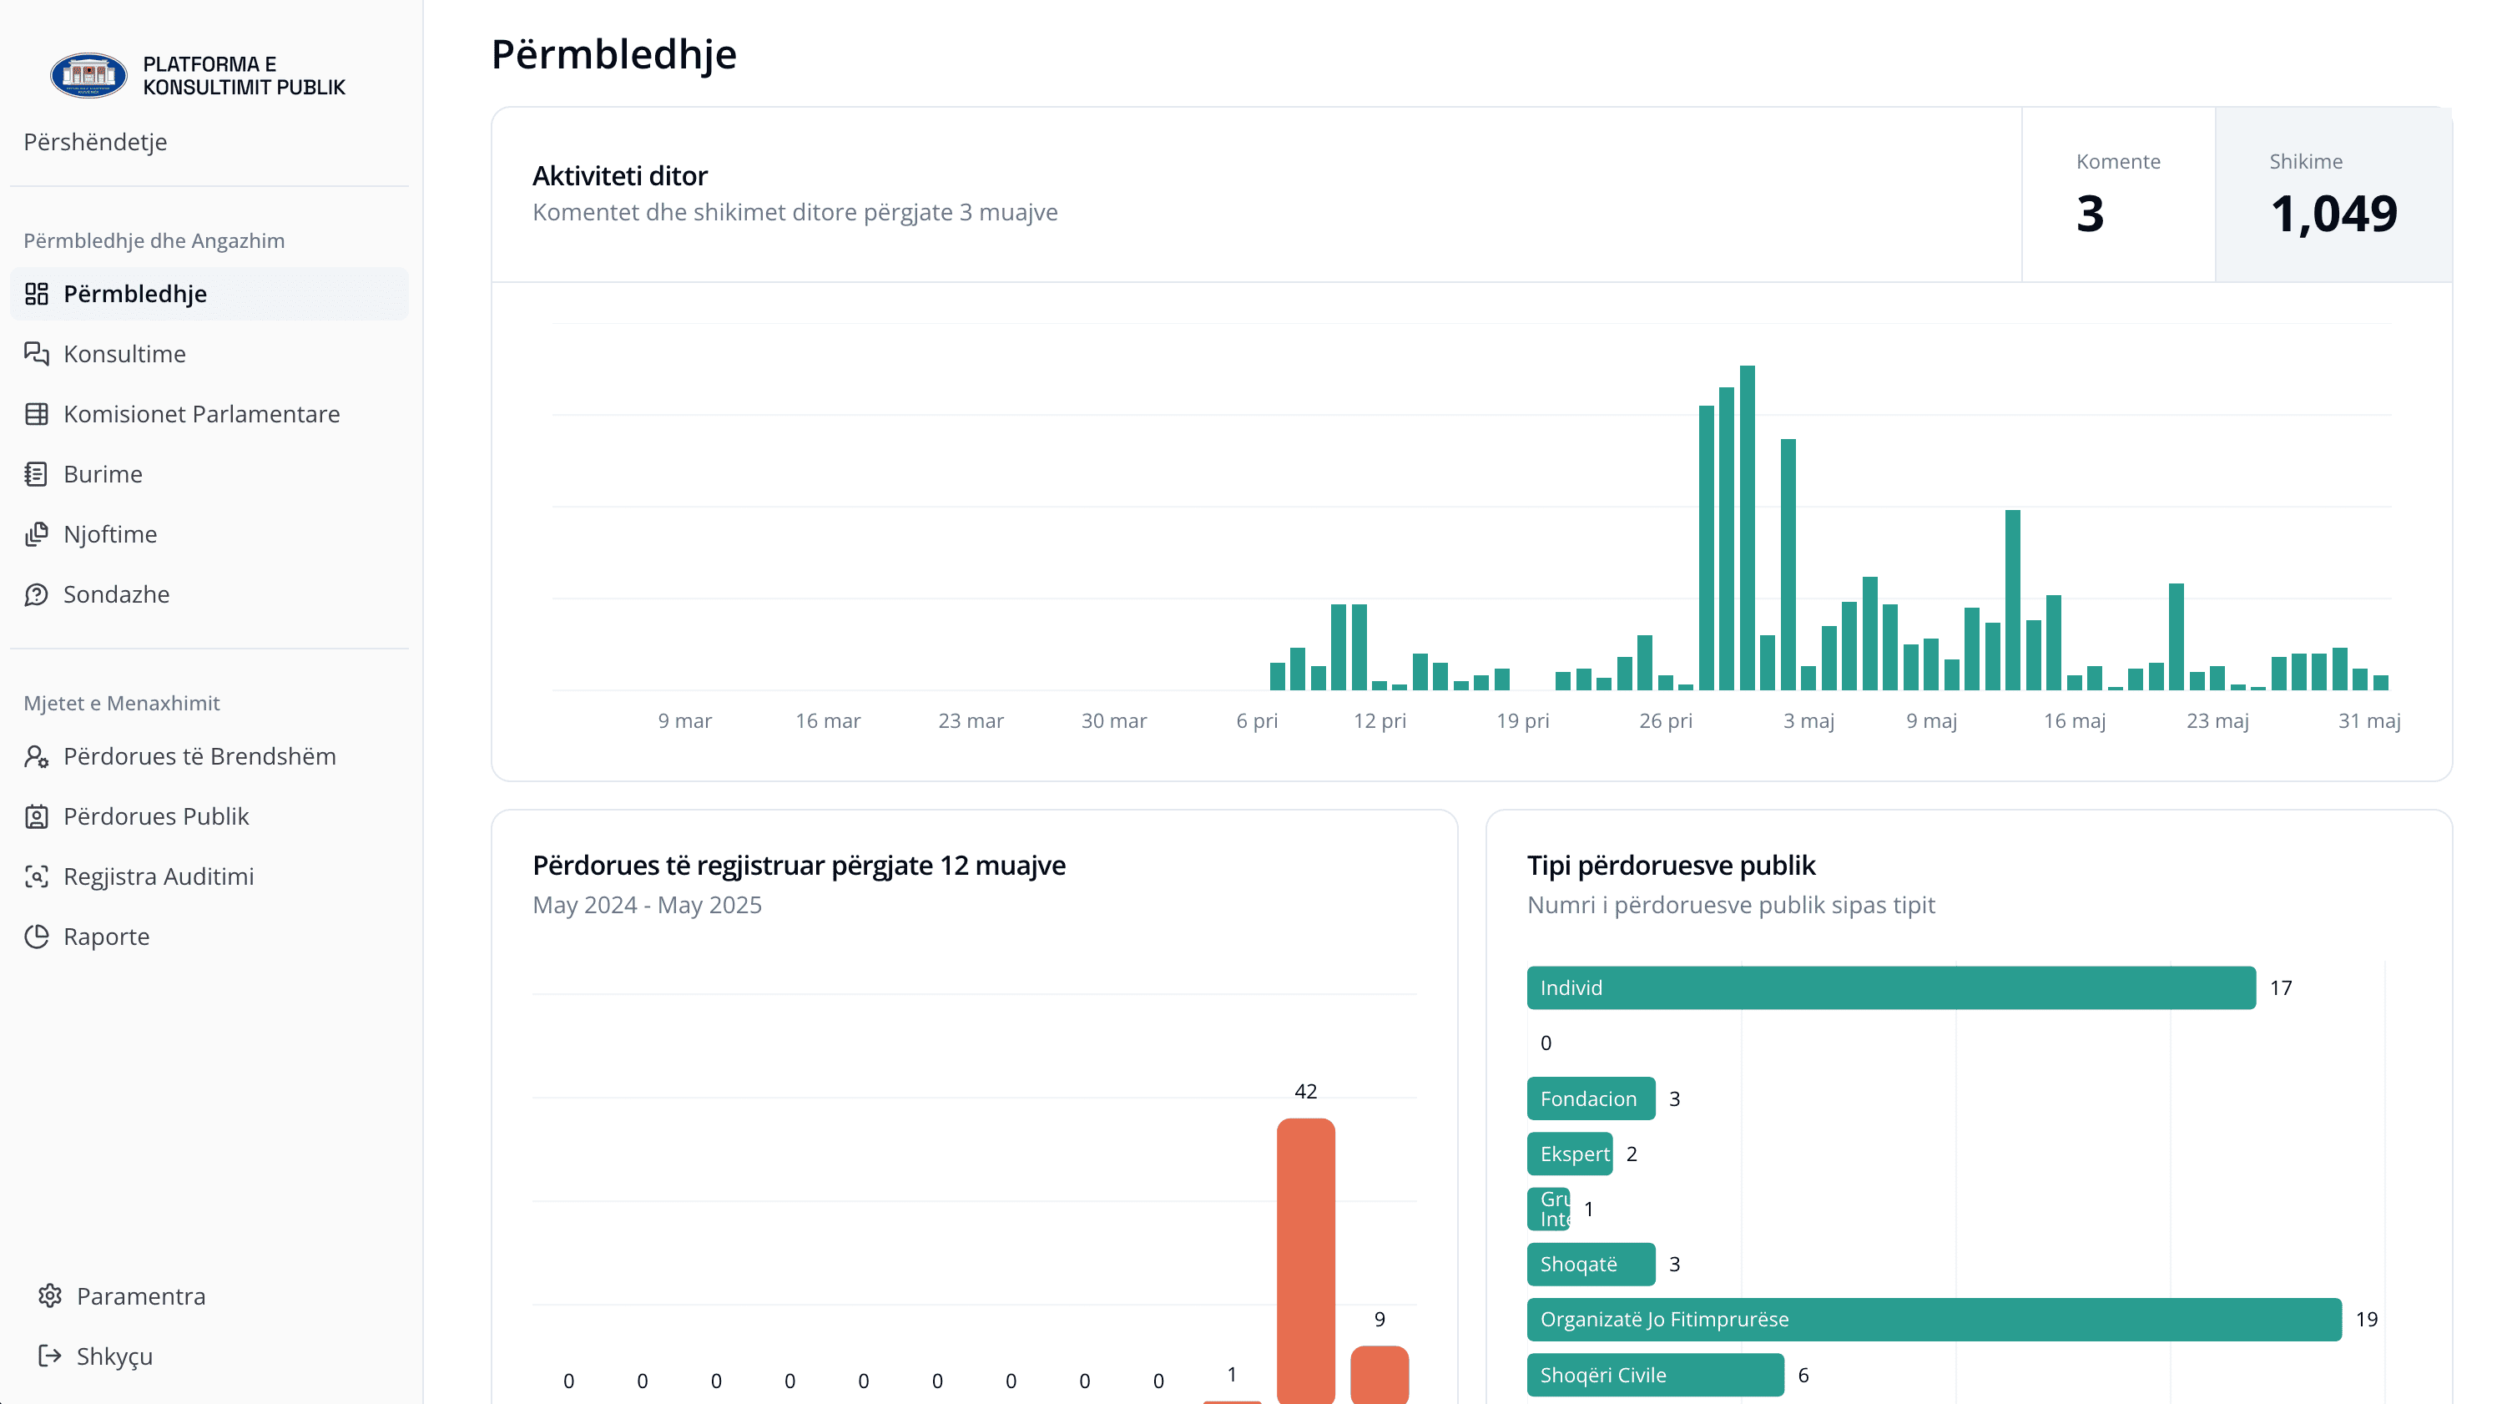Click the Paramentra gear icon
2512x1404 pixels.
coord(50,1295)
